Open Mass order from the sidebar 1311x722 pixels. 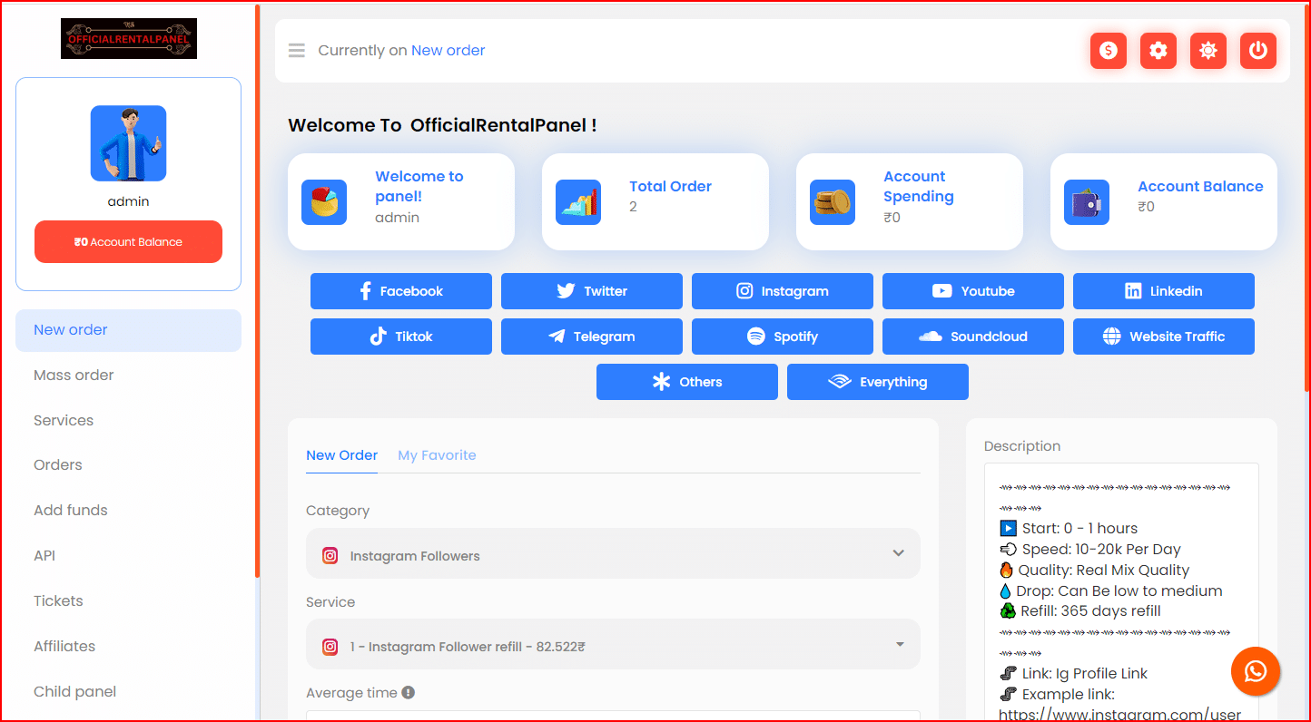pyautogui.click(x=74, y=375)
